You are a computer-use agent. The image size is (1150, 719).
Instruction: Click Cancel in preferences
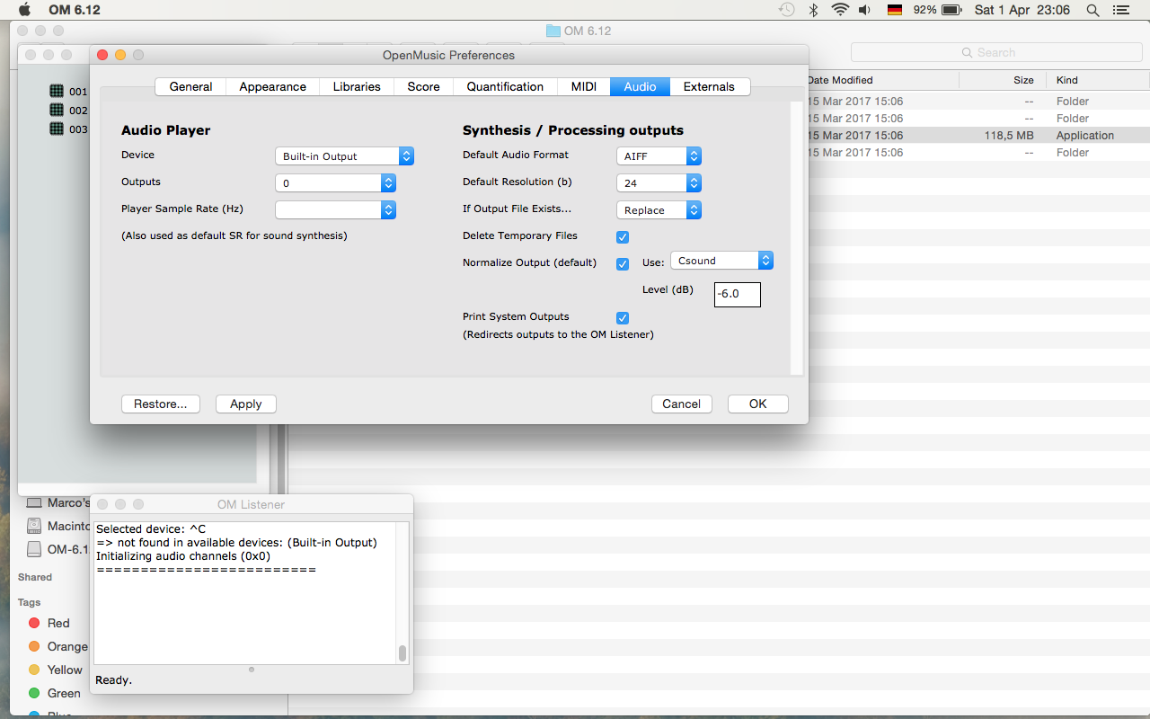[x=681, y=404]
